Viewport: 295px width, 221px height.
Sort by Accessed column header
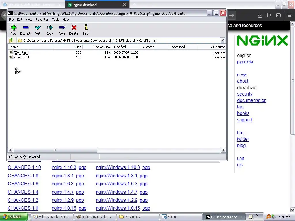(x=184, y=47)
